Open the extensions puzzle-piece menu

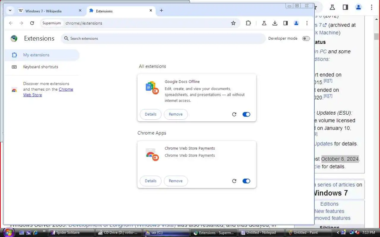[x=248, y=23]
